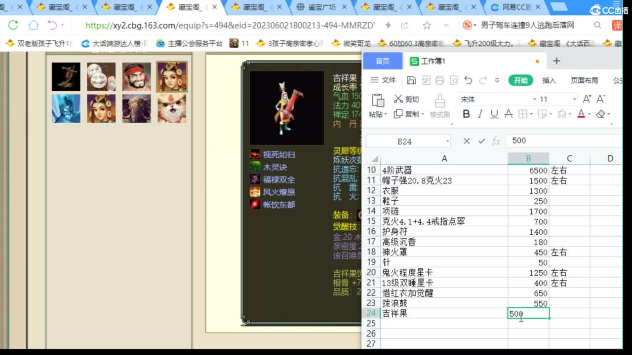Viewport: 632px width, 355px height.
Task: Confirm cell entry with checkmark icon
Action: (x=481, y=141)
